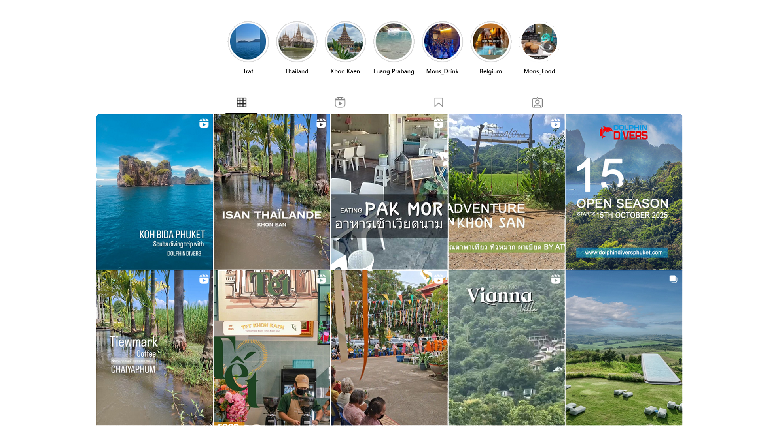Open the Koh Bida Phuket reel

tap(154, 192)
